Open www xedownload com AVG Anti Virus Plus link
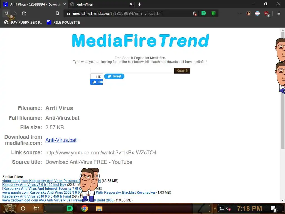Viewport: 285px width, 214px height. [x=42, y=200]
